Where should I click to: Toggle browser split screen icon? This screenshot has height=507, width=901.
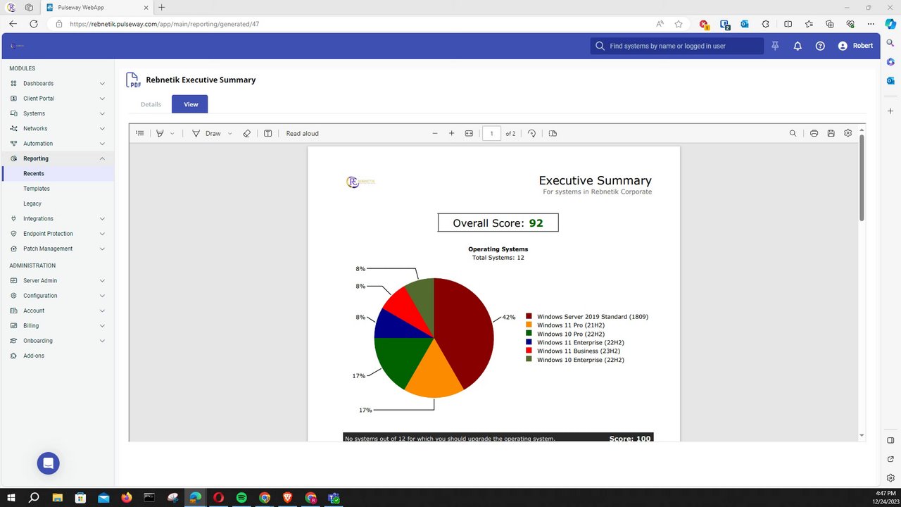coord(788,23)
